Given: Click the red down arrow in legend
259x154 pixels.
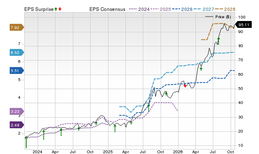Looking at the screenshot, I should 60,9.
